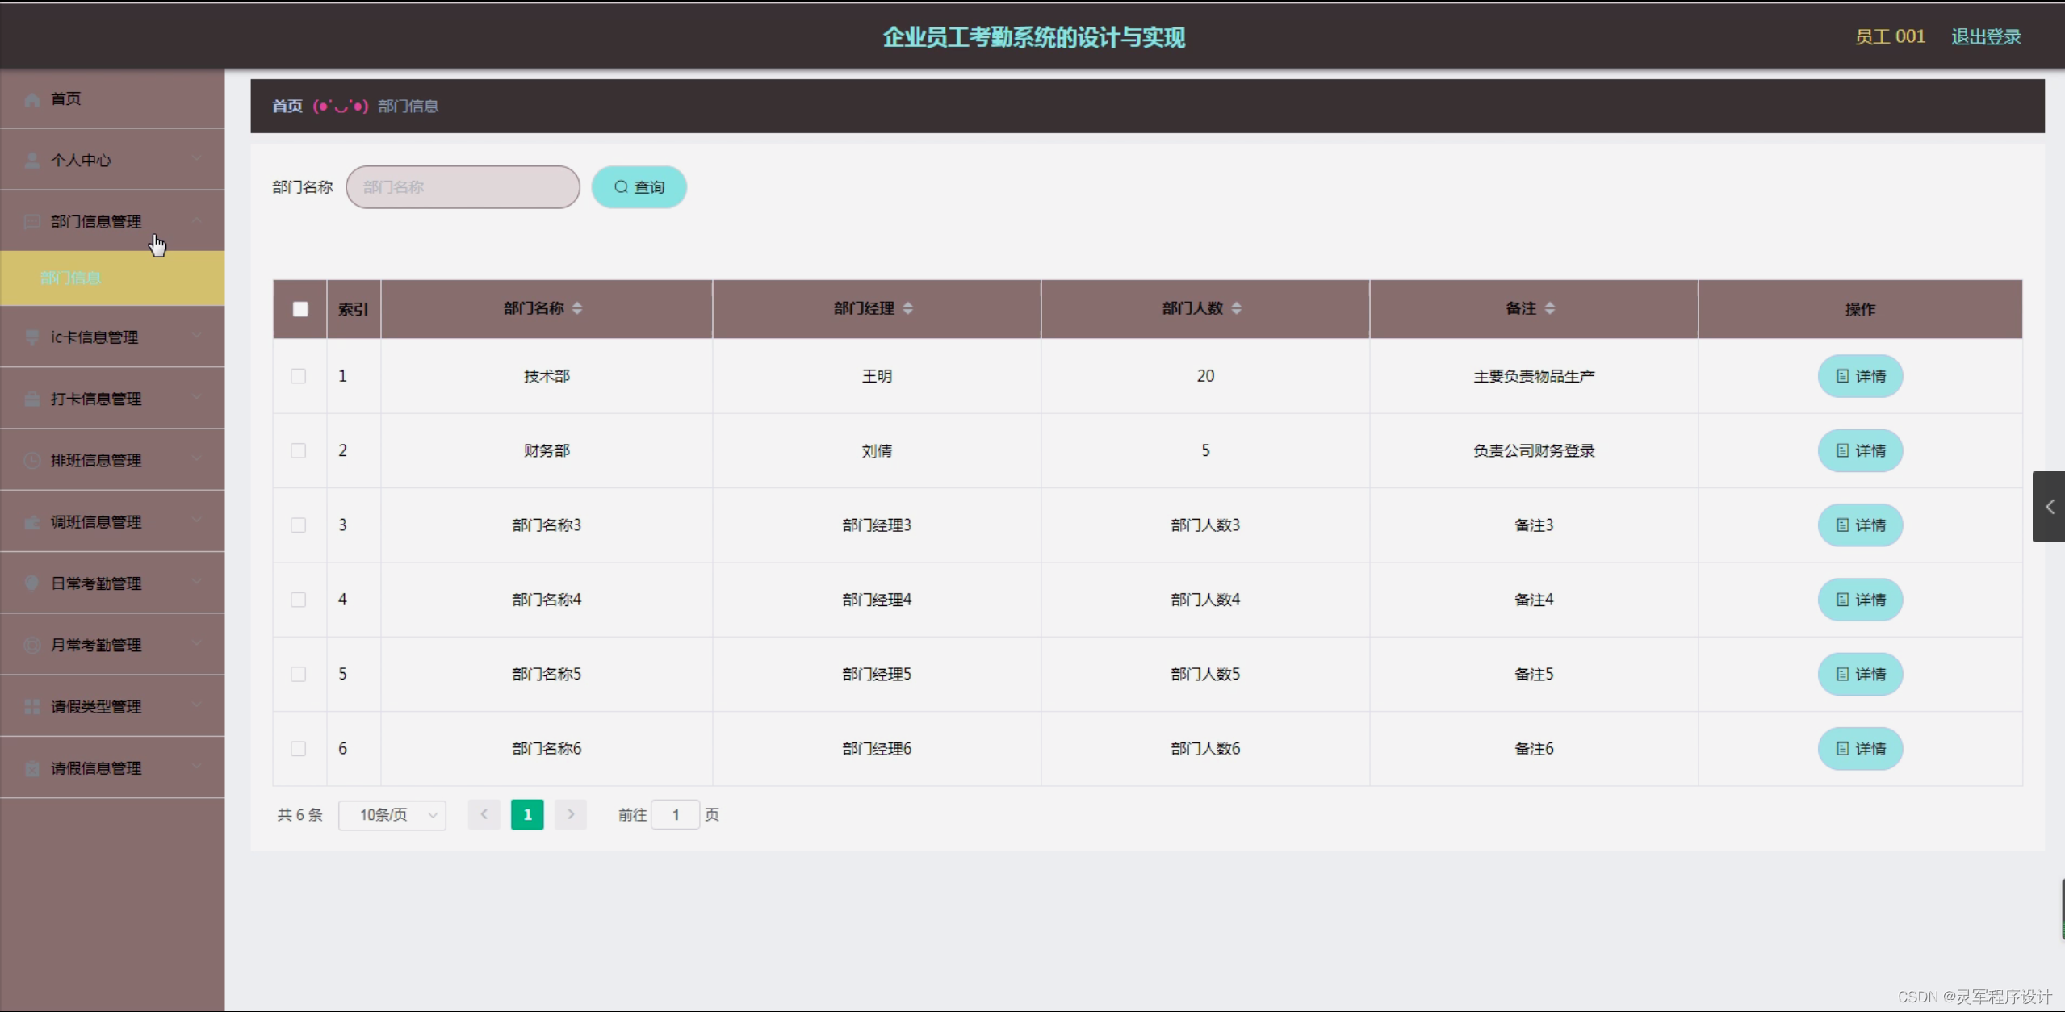Click the 查询 search button

(638, 186)
